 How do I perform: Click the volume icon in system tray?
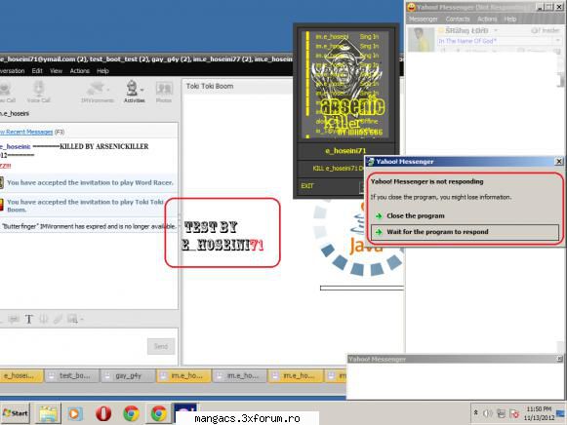[488, 413]
